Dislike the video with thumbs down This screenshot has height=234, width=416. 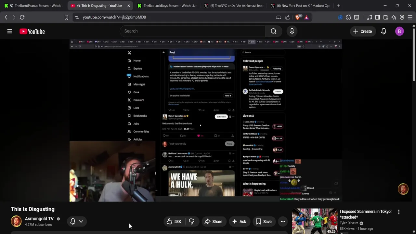(x=192, y=222)
